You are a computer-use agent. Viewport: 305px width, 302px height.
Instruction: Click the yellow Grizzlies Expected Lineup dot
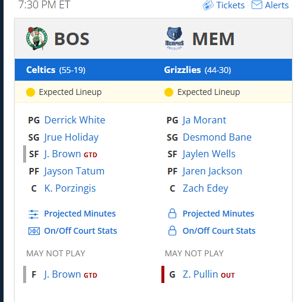tap(169, 92)
